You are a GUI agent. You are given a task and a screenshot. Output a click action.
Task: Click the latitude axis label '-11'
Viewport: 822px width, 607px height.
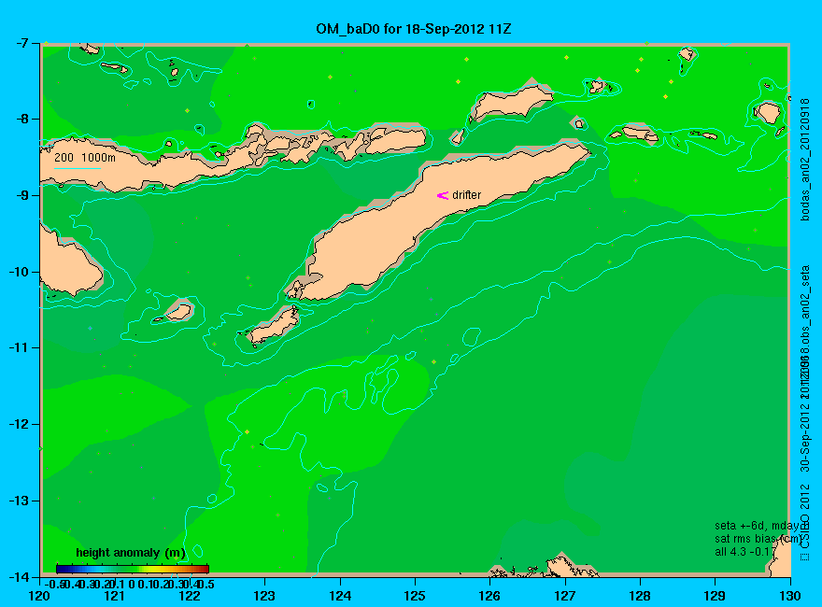coord(20,348)
